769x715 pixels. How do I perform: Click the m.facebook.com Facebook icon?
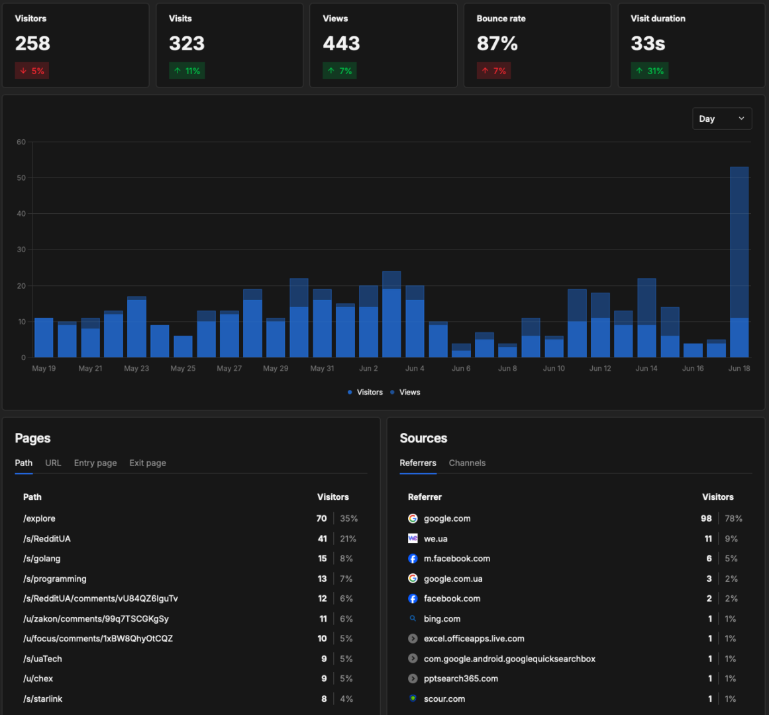(413, 559)
